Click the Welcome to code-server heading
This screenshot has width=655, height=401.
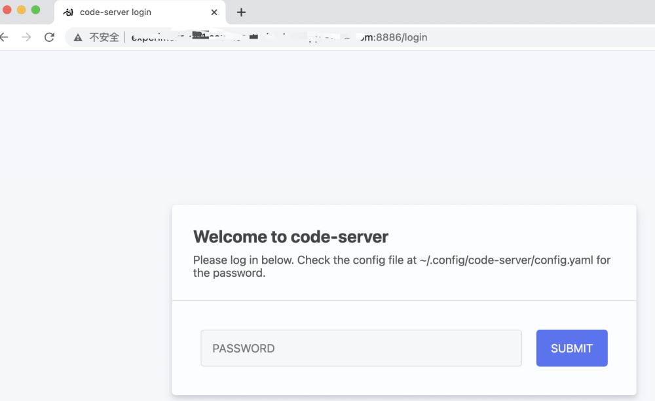coord(291,237)
